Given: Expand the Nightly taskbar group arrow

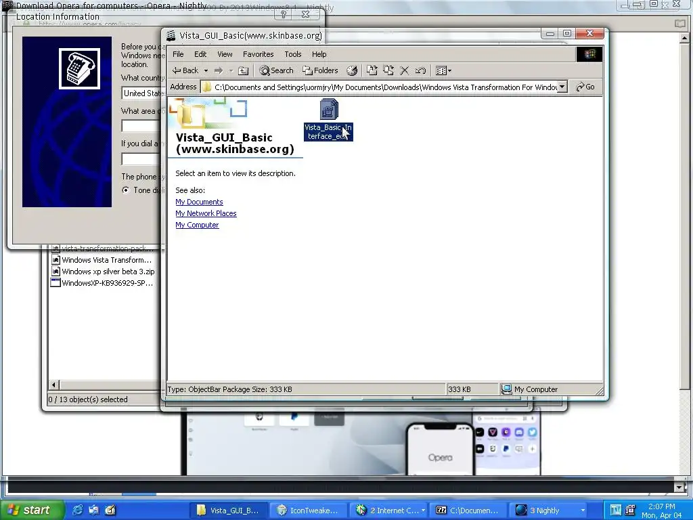Looking at the screenshot, I should point(583,511).
